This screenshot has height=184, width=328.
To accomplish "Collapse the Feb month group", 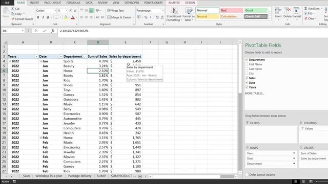I will 41,137.
